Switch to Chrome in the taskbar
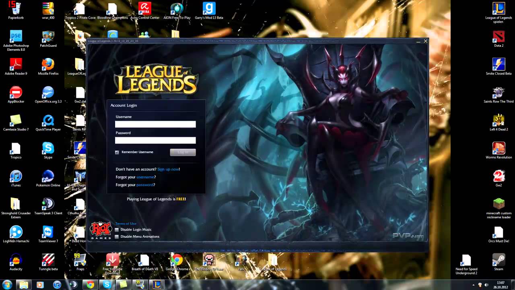 [90, 285]
